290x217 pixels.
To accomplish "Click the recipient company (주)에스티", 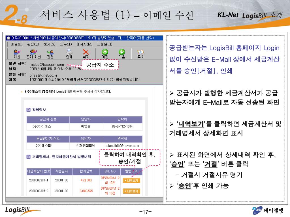I will pyautogui.click(x=44, y=146).
